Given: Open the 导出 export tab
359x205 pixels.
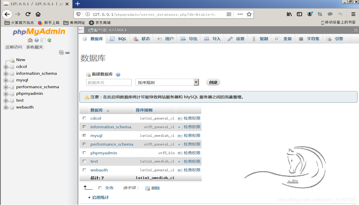Looking at the screenshot, I should tap(189, 39).
